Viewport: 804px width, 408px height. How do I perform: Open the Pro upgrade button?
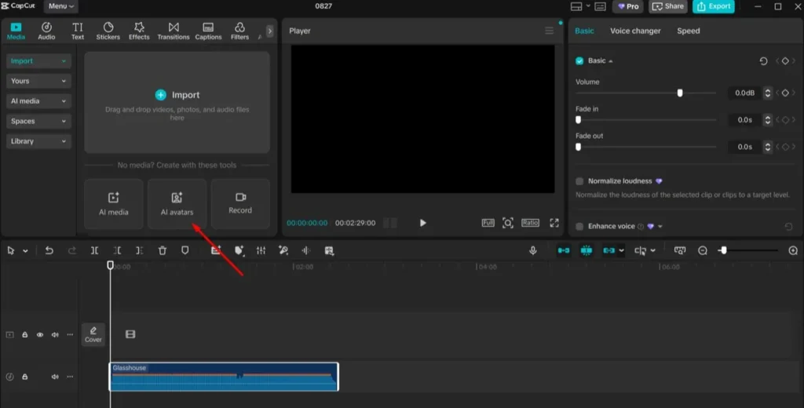(x=627, y=6)
